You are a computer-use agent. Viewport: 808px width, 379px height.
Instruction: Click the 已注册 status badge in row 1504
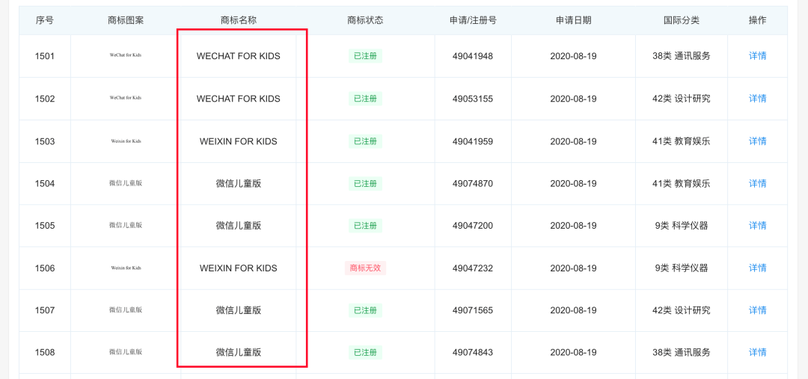365,183
